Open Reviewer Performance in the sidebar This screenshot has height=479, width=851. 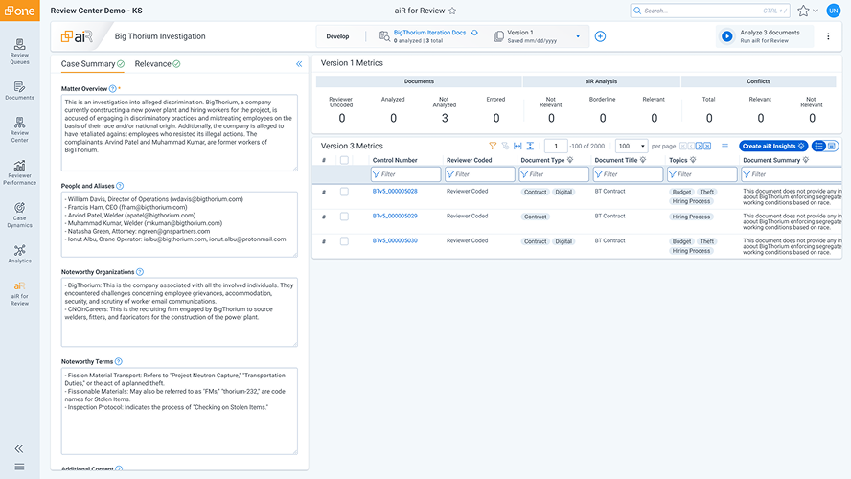(x=19, y=172)
